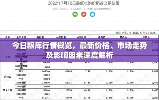
Task: Share the article via the Weibo icon
Action: [x=83, y=14]
